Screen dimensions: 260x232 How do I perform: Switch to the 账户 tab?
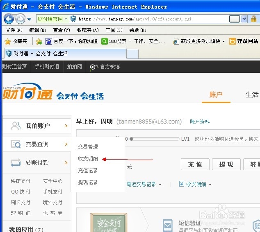click(216, 95)
